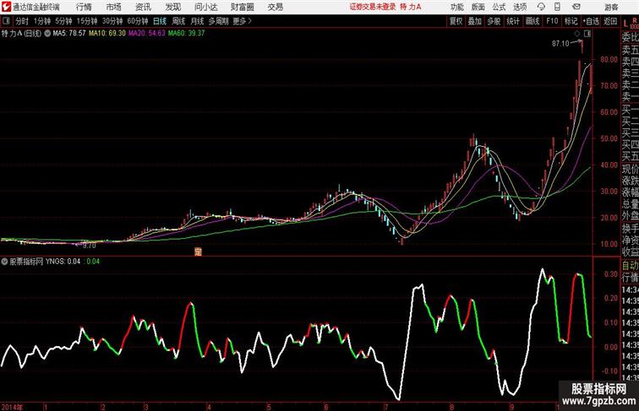Click the 80.00 price axis label
The height and width of the screenshot is (411, 639).
click(x=609, y=59)
